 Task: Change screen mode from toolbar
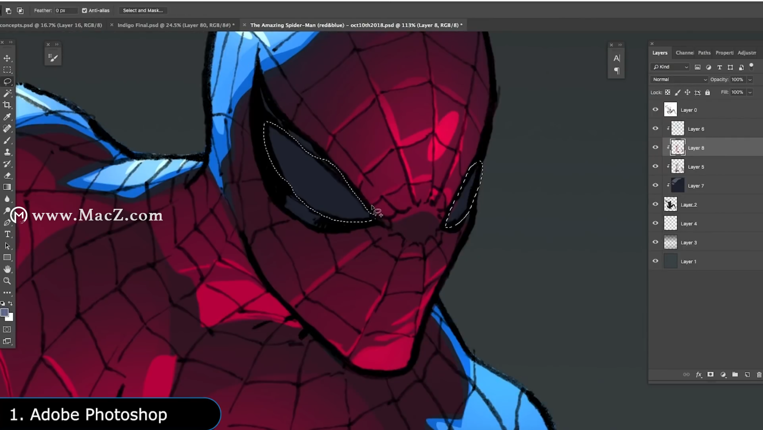coord(7,341)
